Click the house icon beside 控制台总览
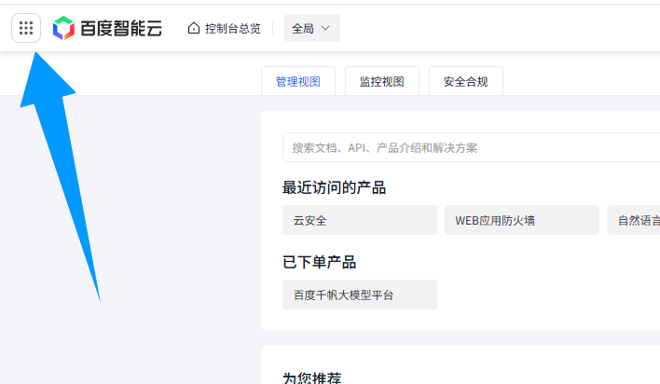Image resolution: width=660 pixels, height=384 pixels. [x=194, y=28]
